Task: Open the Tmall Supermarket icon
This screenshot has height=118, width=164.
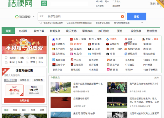Action: point(108,44)
